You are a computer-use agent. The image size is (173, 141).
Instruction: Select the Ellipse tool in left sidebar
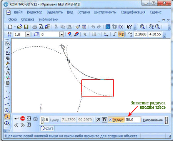tap(7, 123)
